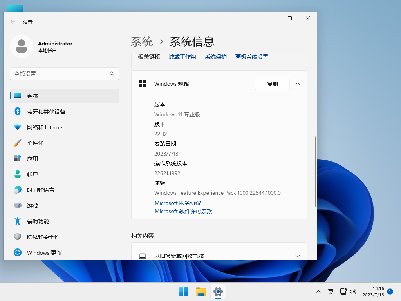Collapse the Windows 规格 section
This screenshot has width=401, height=301.
297,83
